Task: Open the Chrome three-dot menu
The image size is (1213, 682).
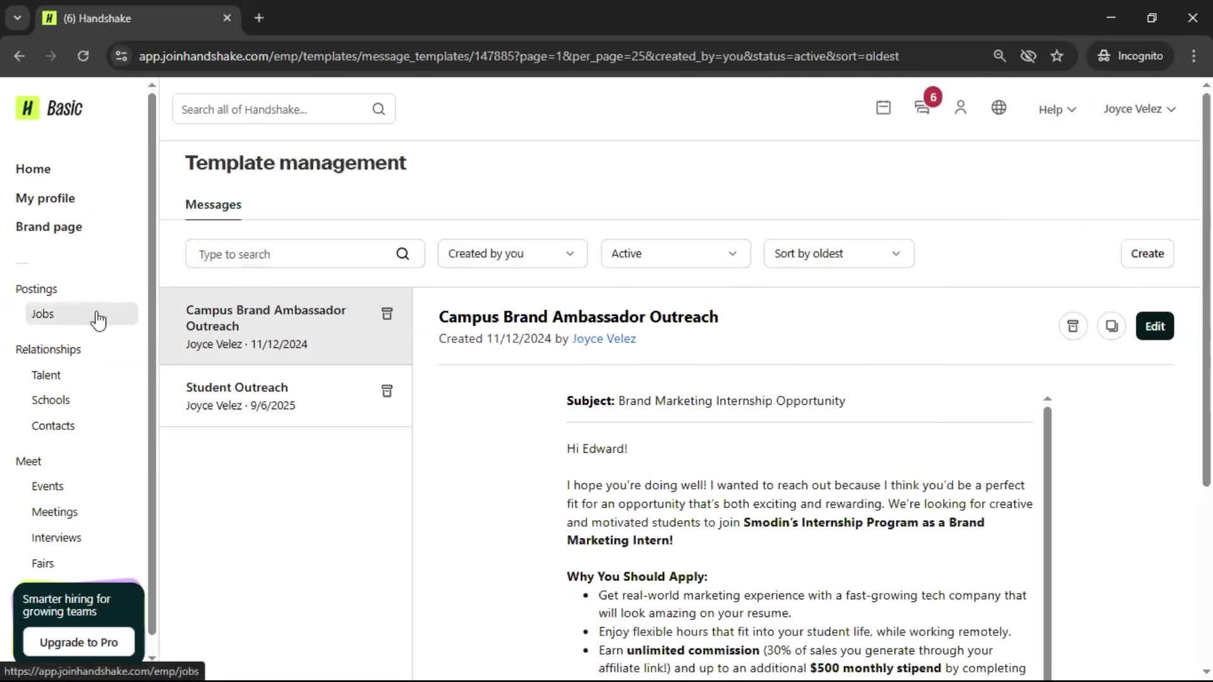Action: point(1193,56)
